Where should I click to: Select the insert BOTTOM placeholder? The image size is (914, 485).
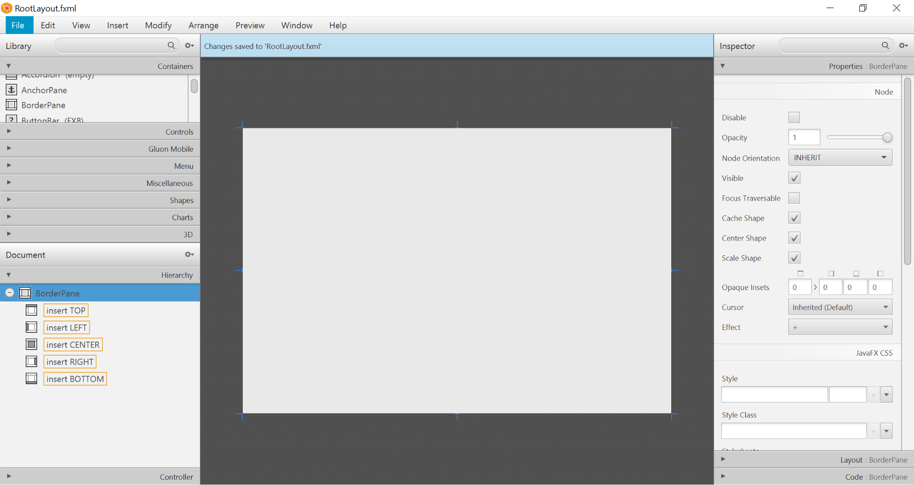click(75, 379)
